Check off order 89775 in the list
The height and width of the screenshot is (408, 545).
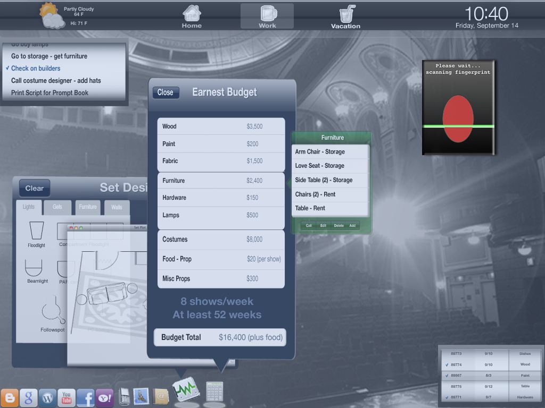pos(447,386)
